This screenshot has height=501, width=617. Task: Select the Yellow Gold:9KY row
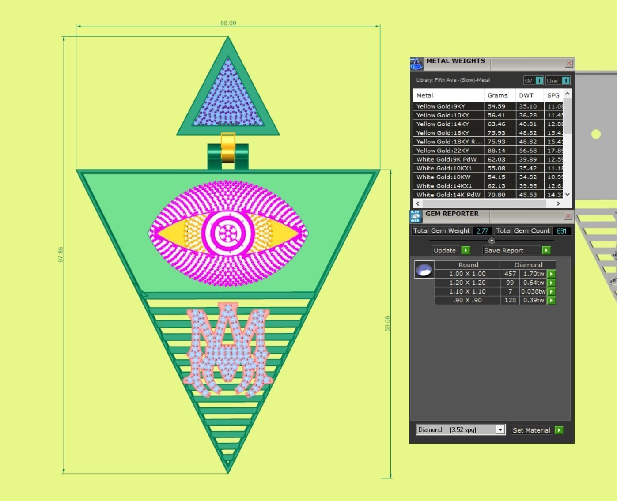(488, 106)
